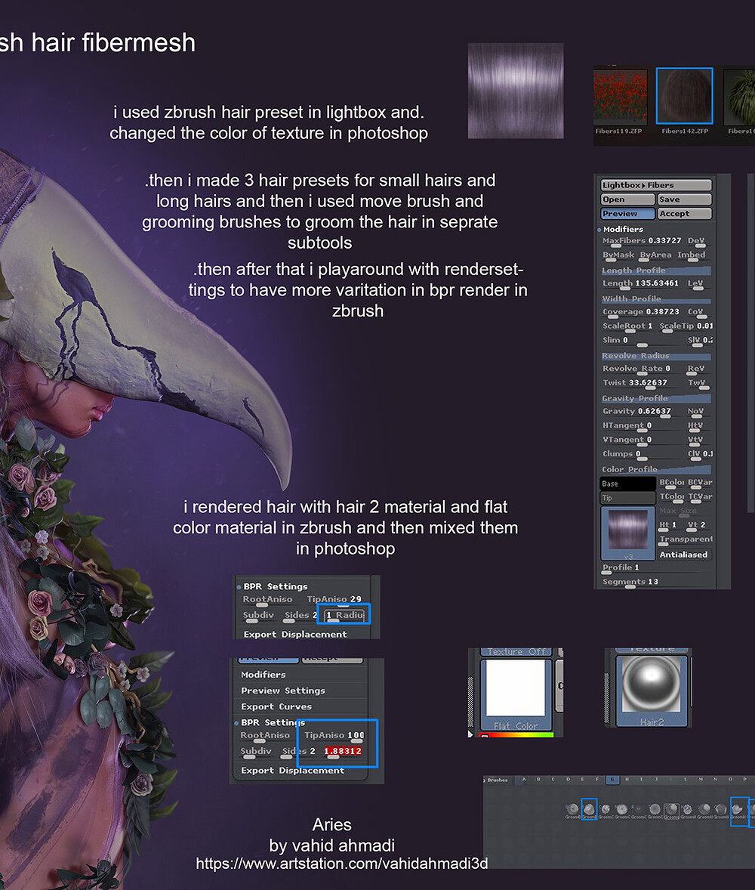Click the Twist 33.62637 slider
The height and width of the screenshot is (890, 755).
642,383
